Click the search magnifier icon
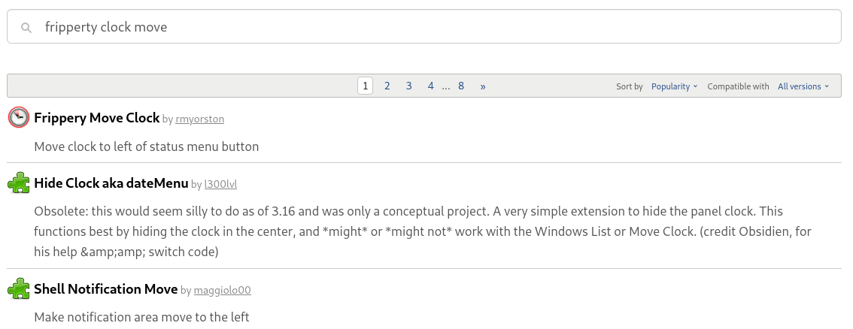Screen dimensions: 853x329 (x=26, y=27)
